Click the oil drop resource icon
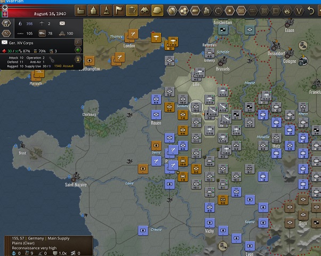The height and width of the screenshot is (256, 321). coord(20,23)
